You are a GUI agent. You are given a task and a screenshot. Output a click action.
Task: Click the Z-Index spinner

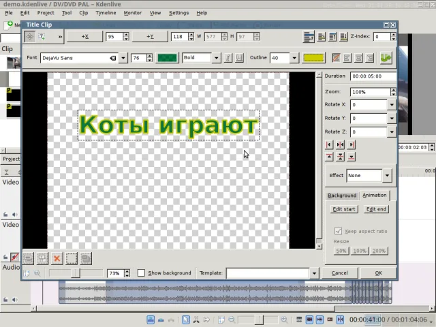click(x=384, y=36)
